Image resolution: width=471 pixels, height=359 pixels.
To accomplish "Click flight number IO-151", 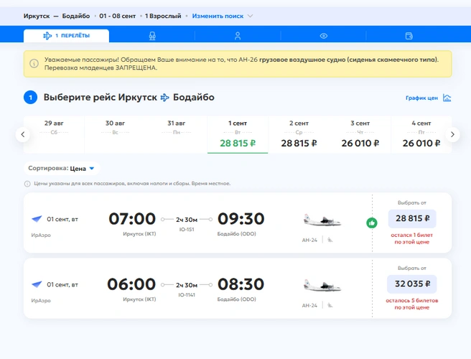I will [x=187, y=230].
